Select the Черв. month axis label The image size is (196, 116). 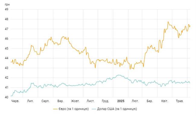click(x=15, y=101)
